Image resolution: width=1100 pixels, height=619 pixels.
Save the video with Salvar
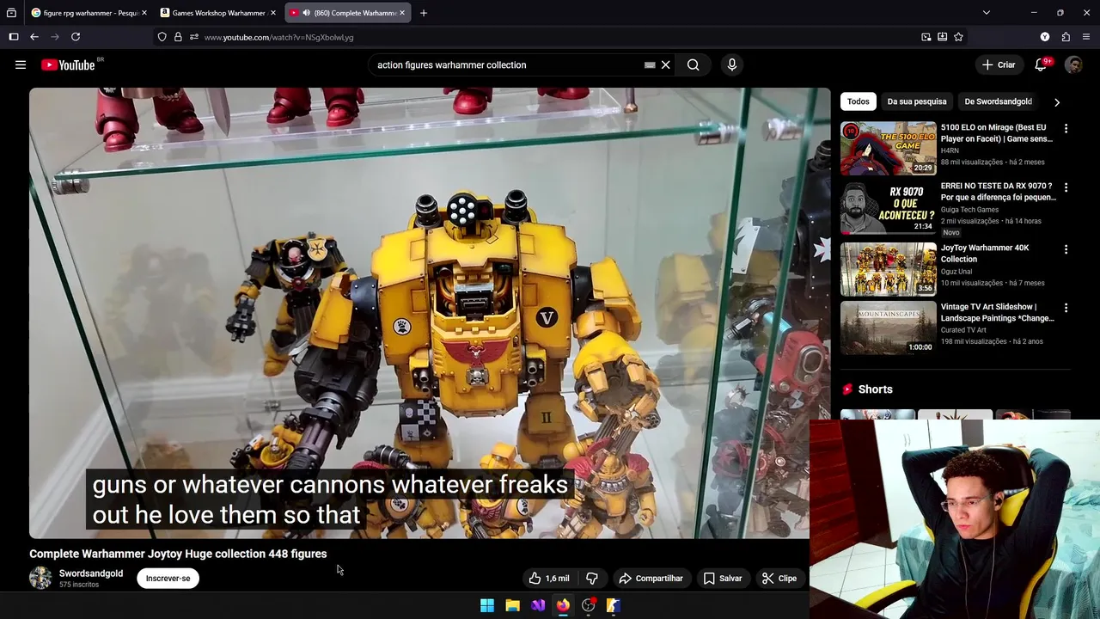[723, 579]
